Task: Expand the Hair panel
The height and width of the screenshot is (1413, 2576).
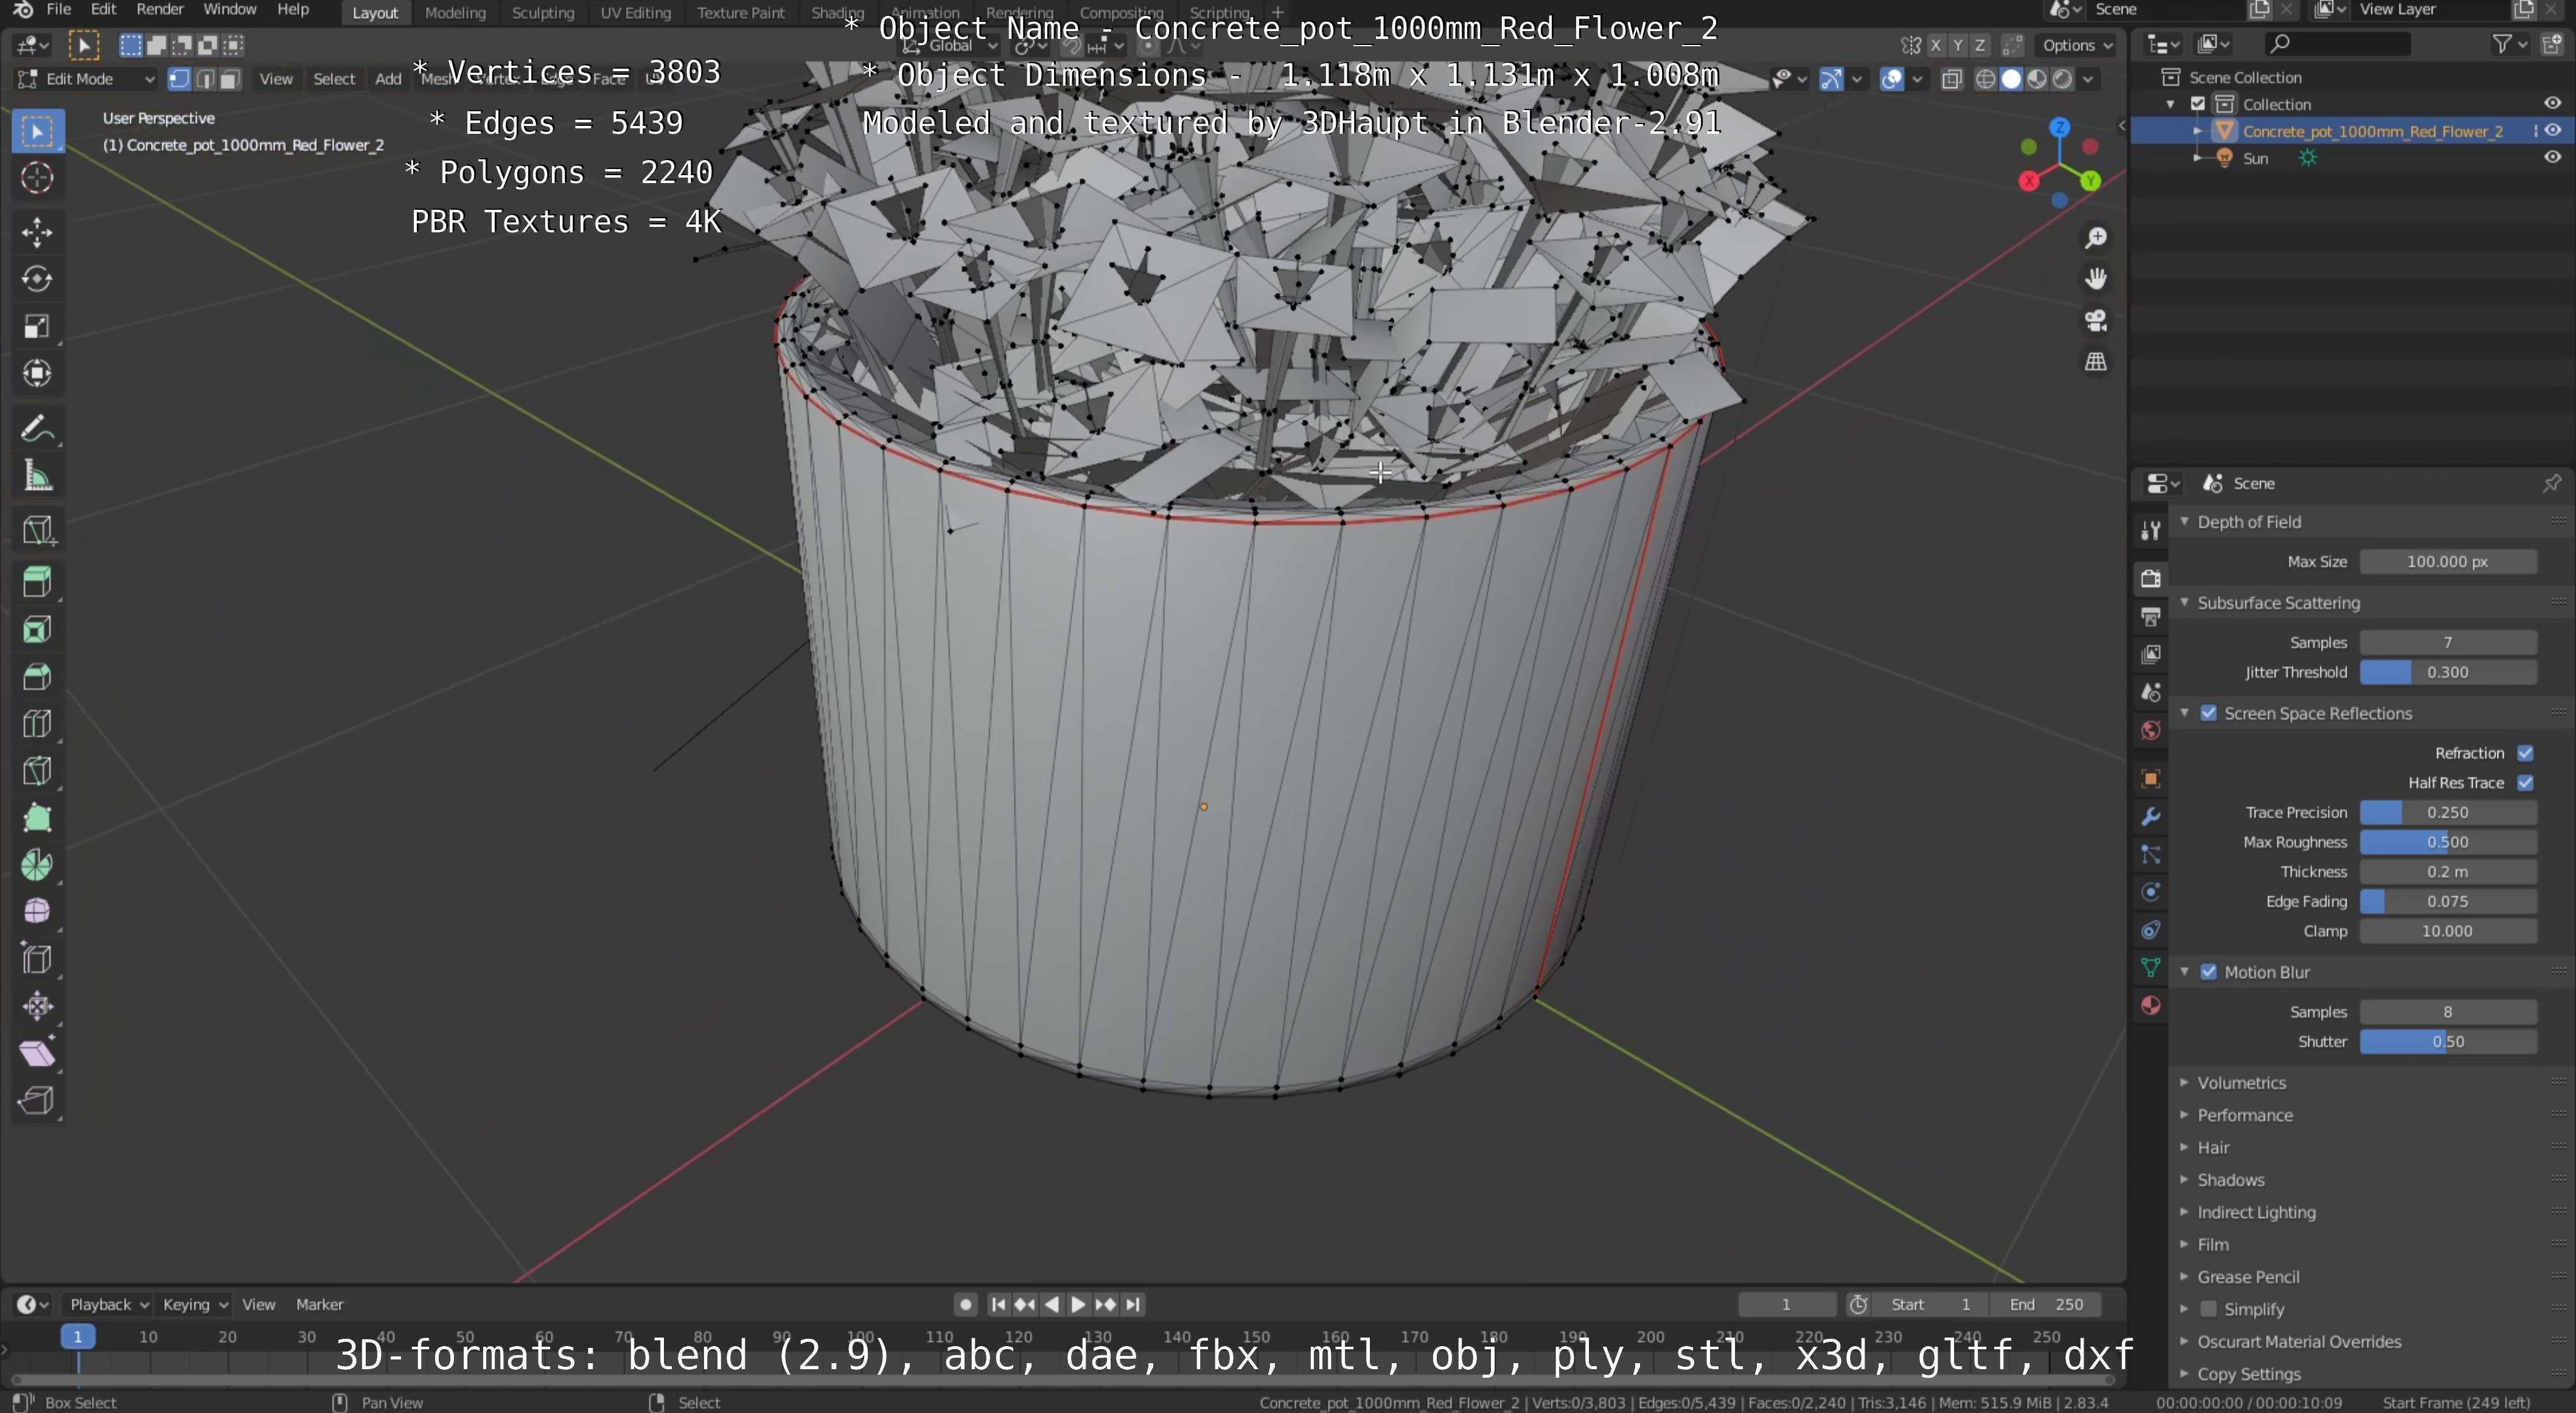Action: pos(2213,1147)
